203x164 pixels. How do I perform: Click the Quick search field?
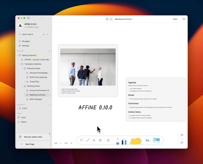[33, 34]
